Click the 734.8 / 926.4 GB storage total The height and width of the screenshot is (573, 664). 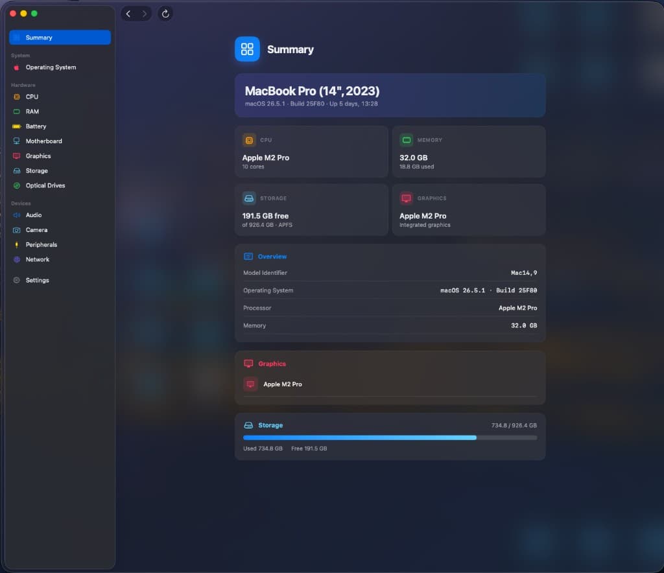click(x=514, y=426)
